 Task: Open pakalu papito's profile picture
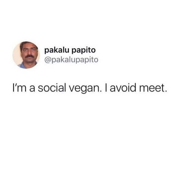coord(26,55)
